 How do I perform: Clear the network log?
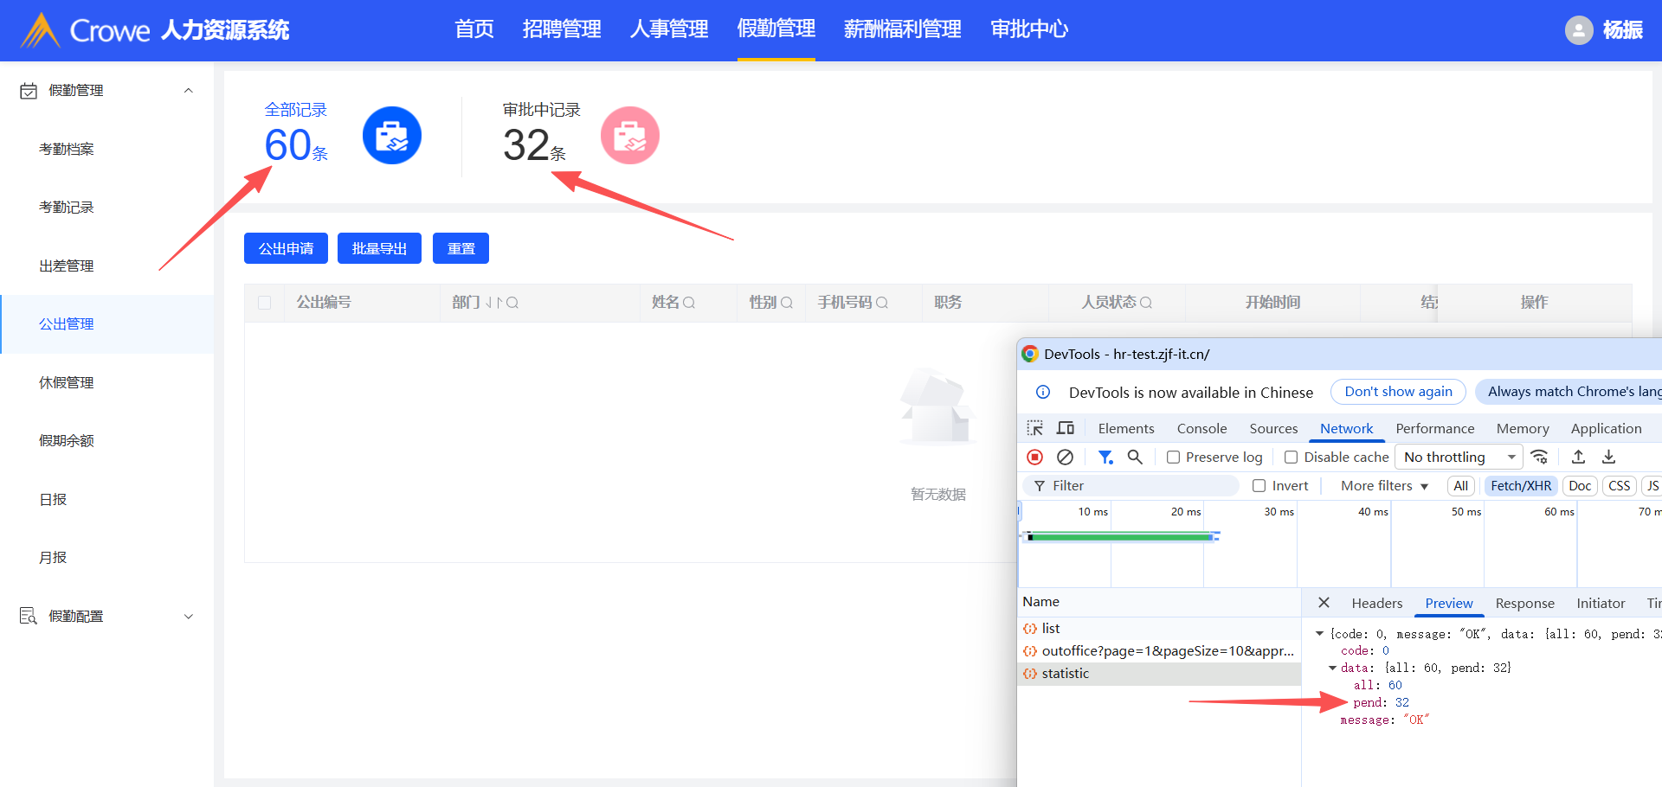click(x=1065, y=457)
